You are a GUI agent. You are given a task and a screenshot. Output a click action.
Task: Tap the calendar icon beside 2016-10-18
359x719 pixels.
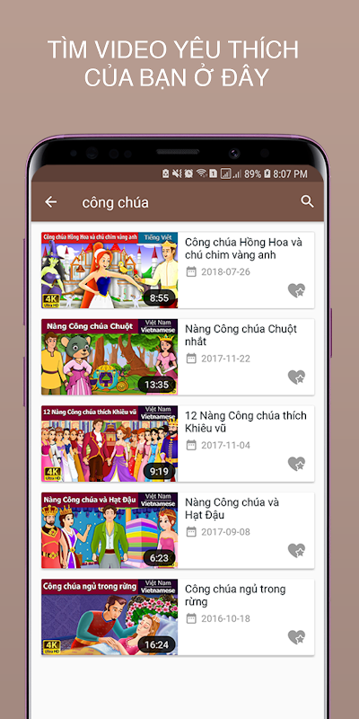click(191, 618)
